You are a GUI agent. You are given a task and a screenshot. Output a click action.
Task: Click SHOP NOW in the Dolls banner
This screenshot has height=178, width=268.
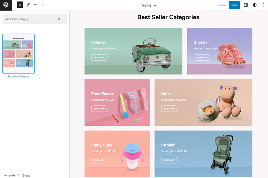tap(169, 109)
